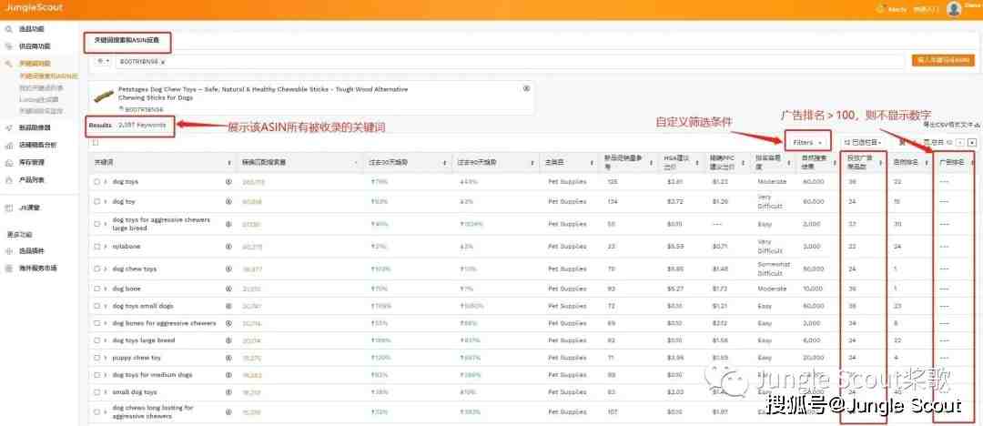This screenshot has height=426, width=983.
Task: Go to 库存管理 in the sidebar
Action: point(31,162)
